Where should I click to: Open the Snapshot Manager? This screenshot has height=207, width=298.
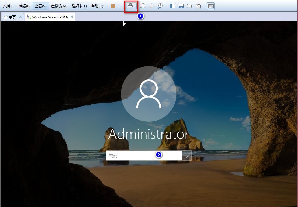tap(160, 6)
